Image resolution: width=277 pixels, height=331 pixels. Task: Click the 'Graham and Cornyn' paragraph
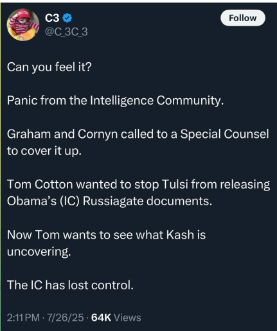point(138,142)
